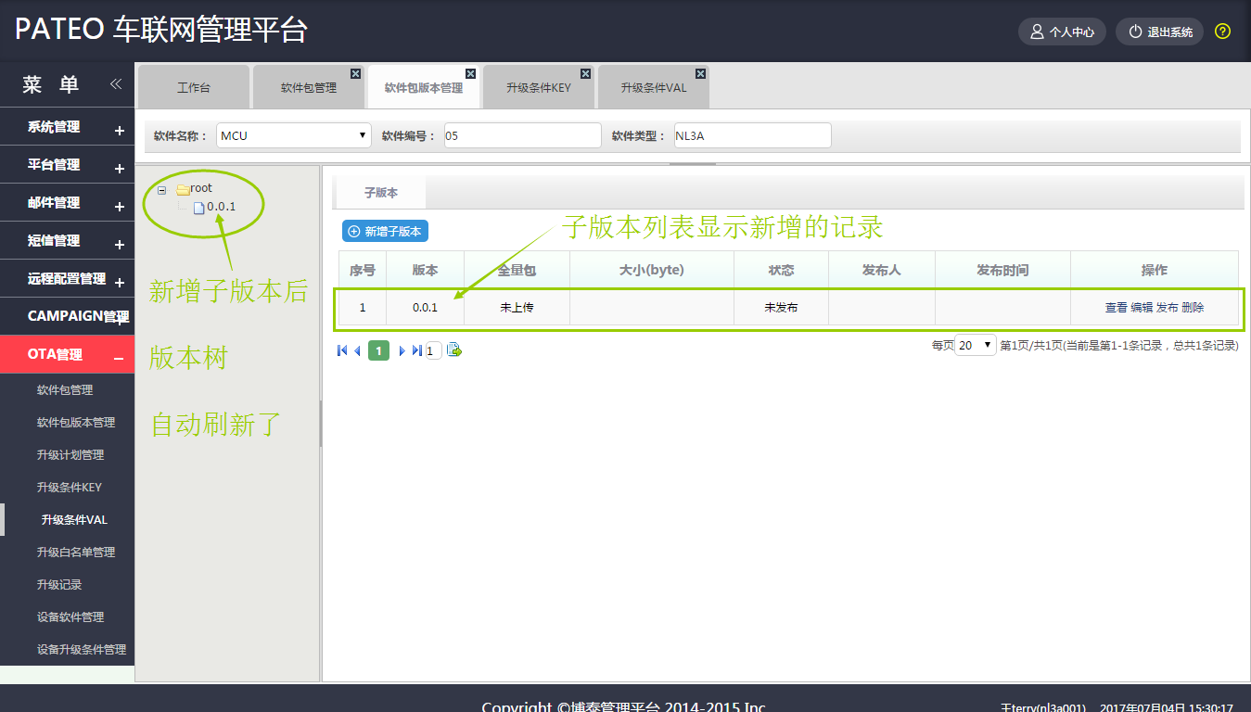Click 查看 link for version 0.0.1

(1117, 308)
